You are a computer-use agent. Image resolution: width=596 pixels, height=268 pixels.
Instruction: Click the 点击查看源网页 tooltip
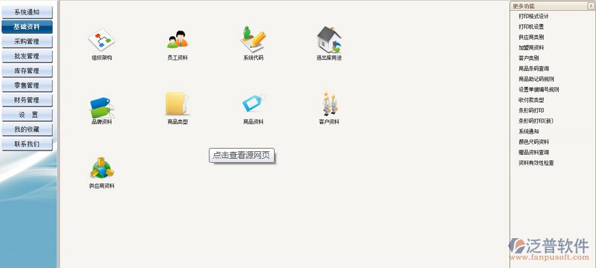pyautogui.click(x=241, y=155)
